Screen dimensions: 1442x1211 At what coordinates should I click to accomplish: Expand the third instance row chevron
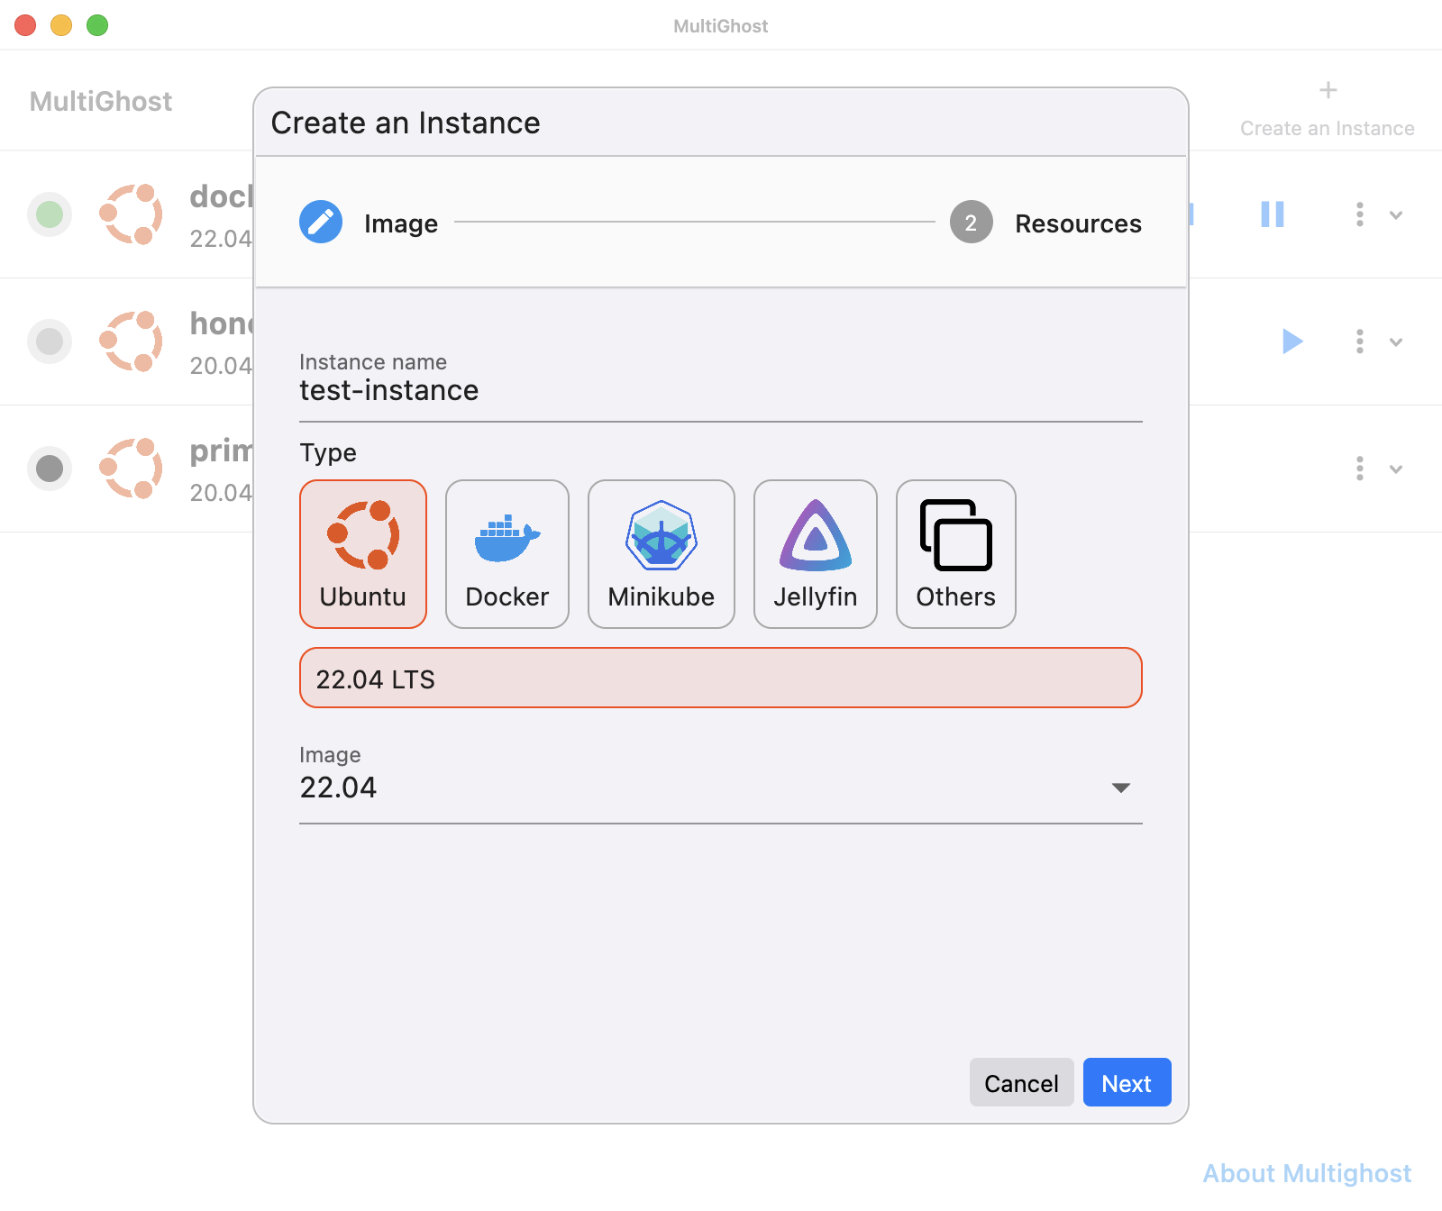(1396, 469)
